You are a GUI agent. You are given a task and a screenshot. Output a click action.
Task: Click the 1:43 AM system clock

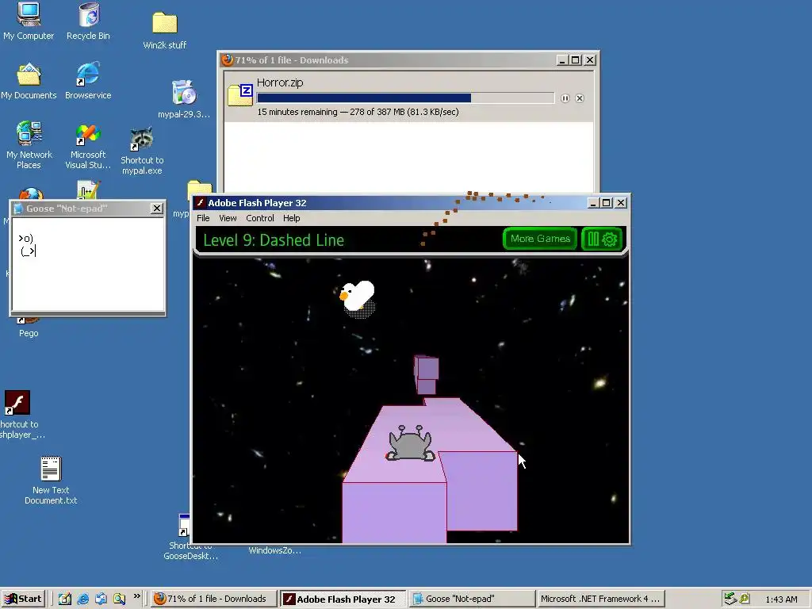(781, 599)
